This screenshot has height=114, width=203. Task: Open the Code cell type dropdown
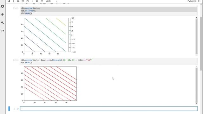click(x=51, y=1)
